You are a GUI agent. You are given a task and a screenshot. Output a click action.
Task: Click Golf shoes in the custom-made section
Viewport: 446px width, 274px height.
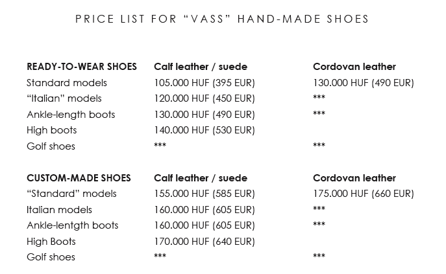coord(51,257)
